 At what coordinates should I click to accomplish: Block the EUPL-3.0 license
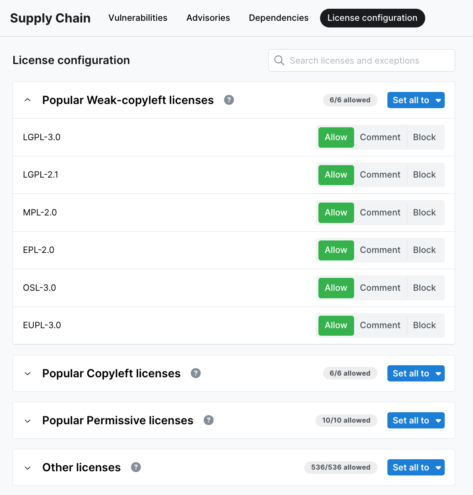[424, 325]
